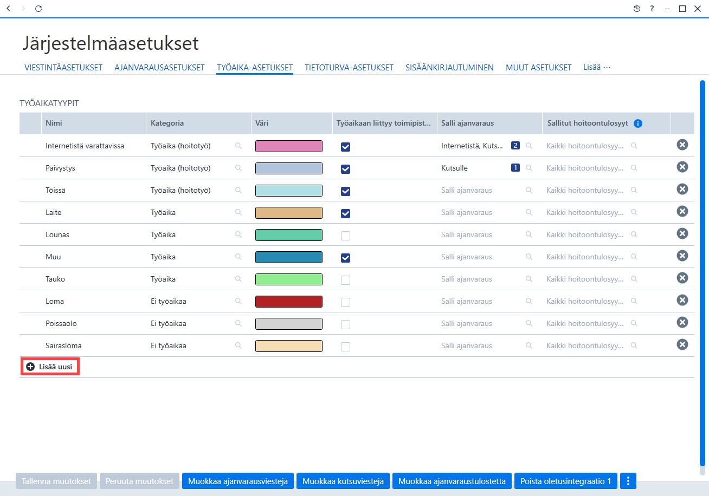
Task: Delete the Poissaolo row
Action: point(682,322)
